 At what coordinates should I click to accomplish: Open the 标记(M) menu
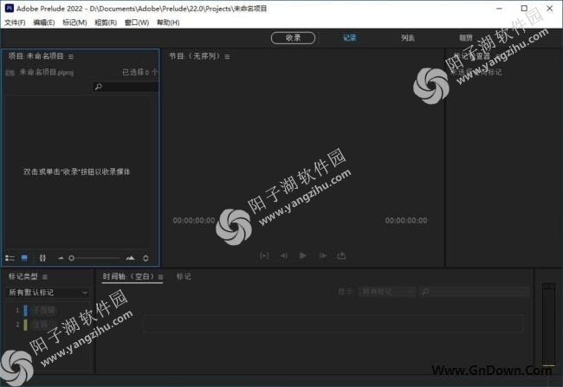[74, 23]
